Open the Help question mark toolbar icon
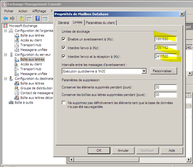The height and width of the screenshot is (167, 193). point(37,18)
